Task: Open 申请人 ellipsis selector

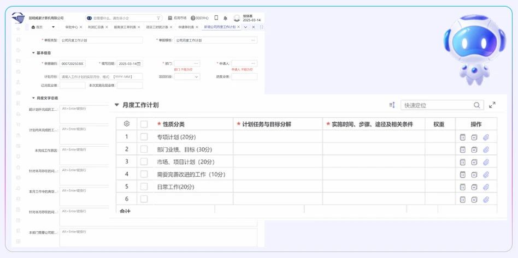Action: (x=253, y=63)
